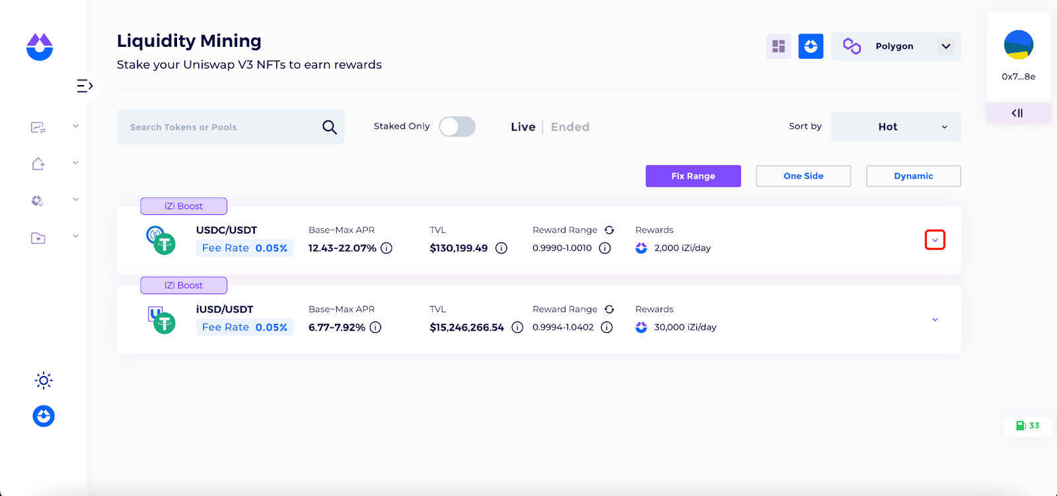This screenshot has height=496, width=1057.
Task: Open the sidebar icon between house and folder
Action: (x=38, y=201)
